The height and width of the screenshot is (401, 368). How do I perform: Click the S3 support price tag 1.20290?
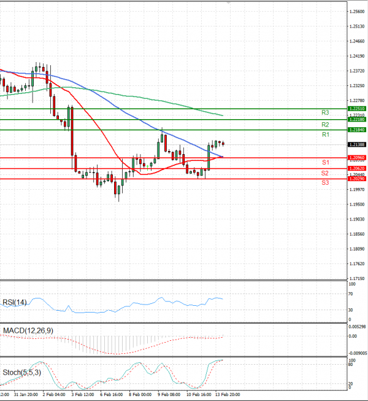pos(358,179)
